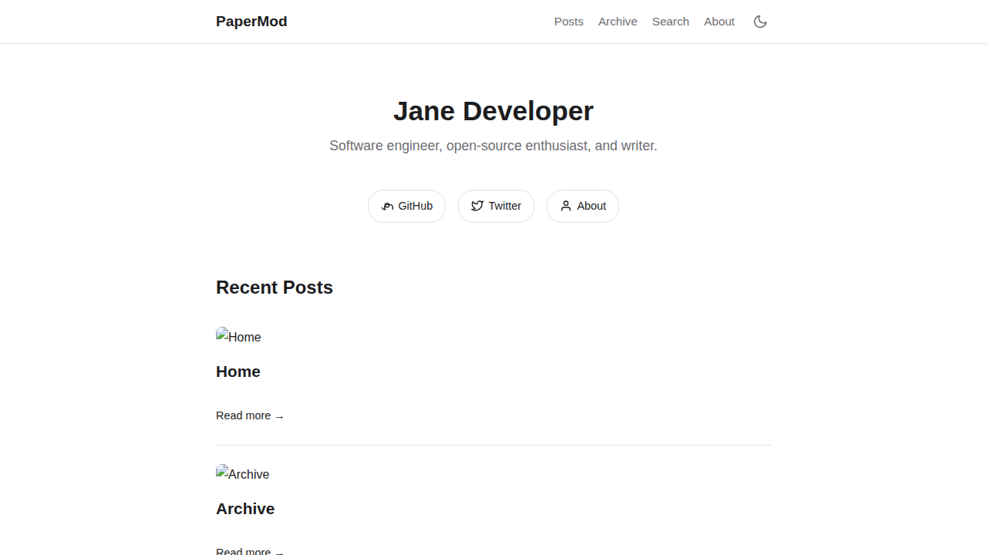
Task: Open the Archive post title heading
Action: click(x=245, y=509)
